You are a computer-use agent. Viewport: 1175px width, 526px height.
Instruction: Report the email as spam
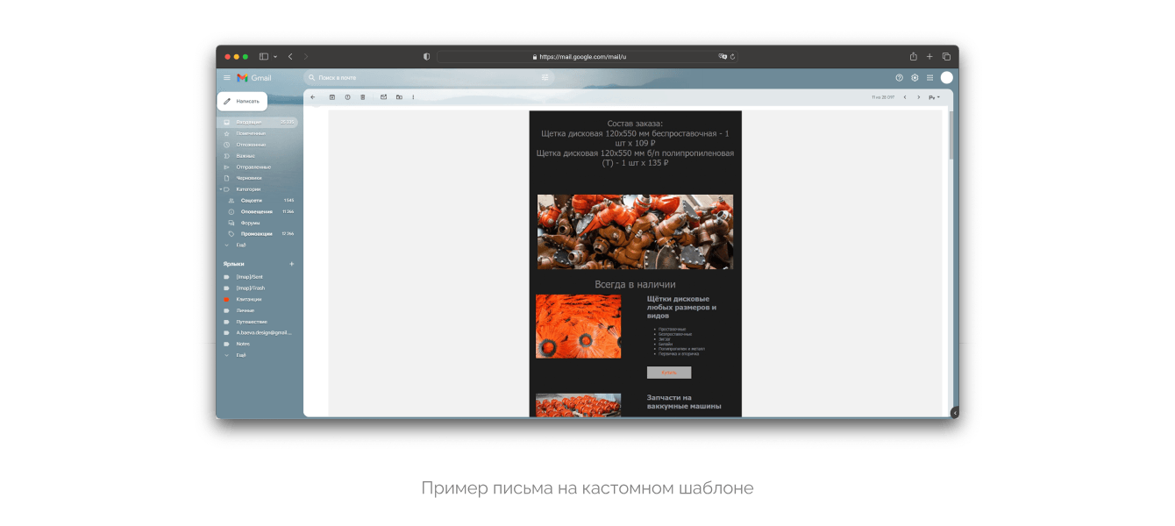tap(347, 97)
